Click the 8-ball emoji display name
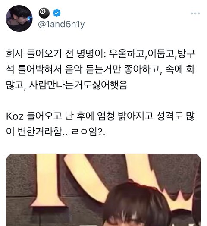Viewport: 207px width, 226px height. click(x=44, y=13)
